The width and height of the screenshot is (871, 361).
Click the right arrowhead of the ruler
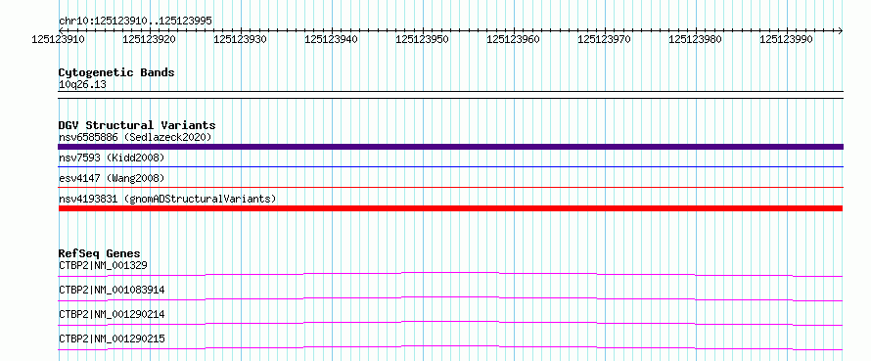[x=841, y=30]
